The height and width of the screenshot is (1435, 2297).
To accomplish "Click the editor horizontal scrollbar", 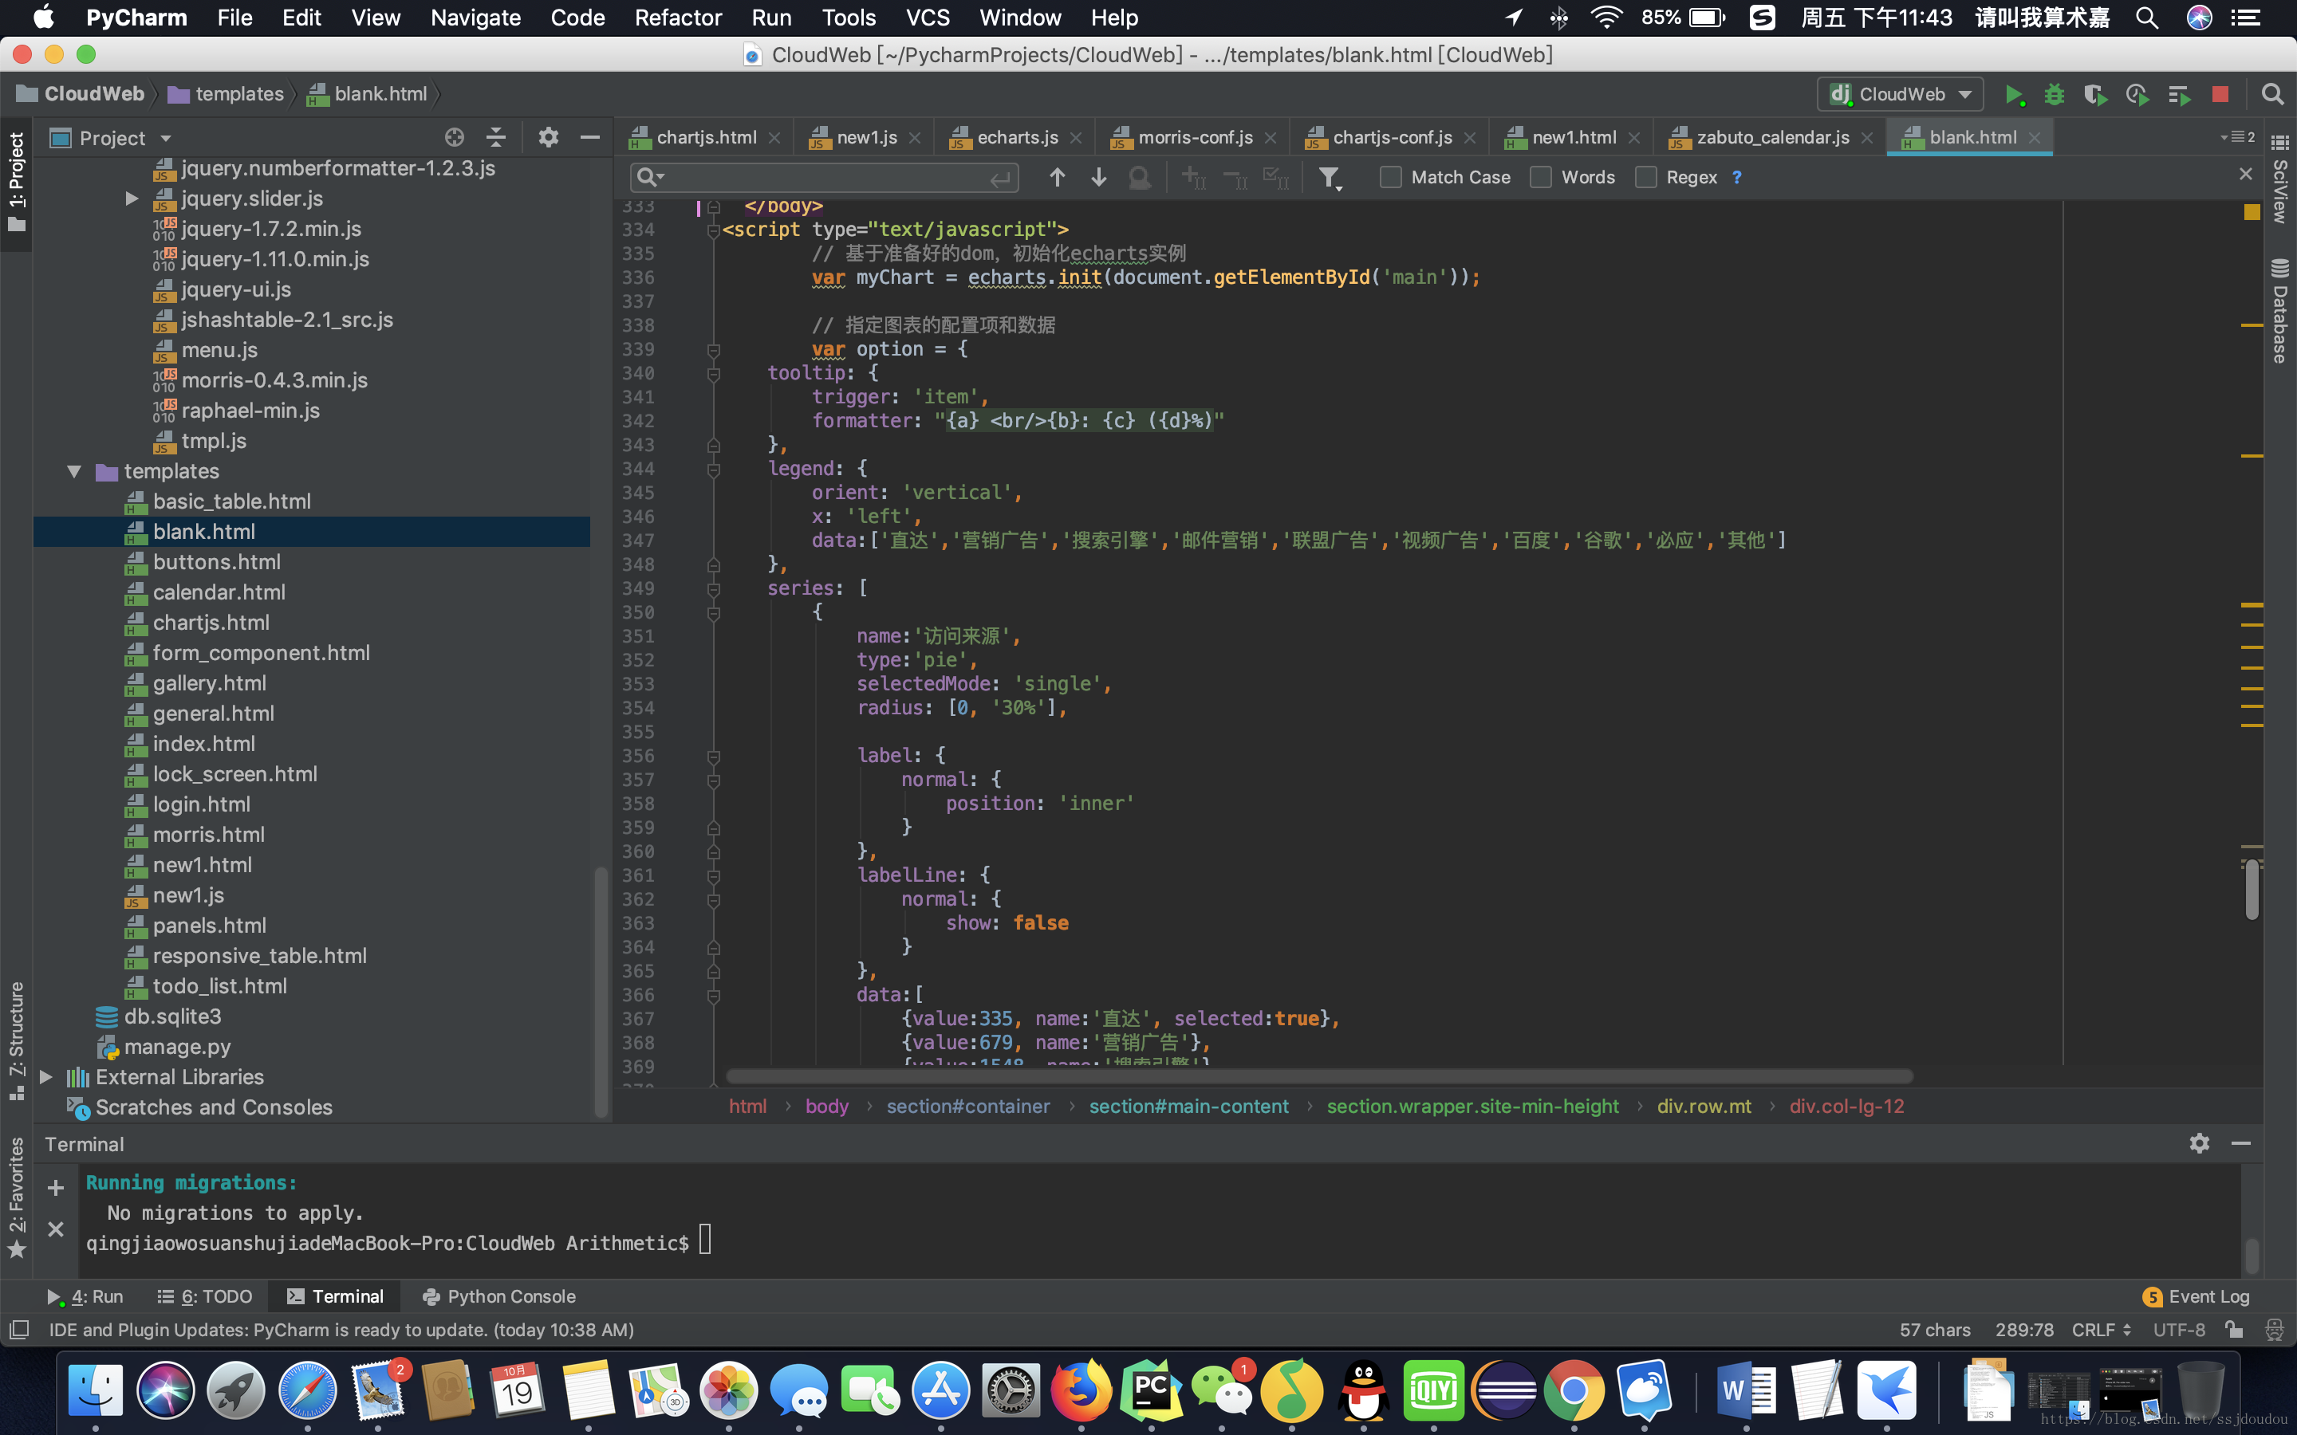I will (1318, 1076).
